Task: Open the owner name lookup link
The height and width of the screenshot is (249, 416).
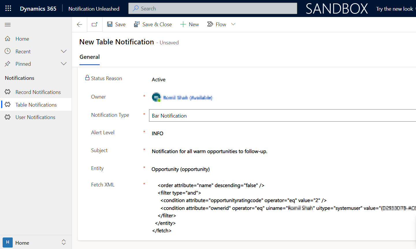Action: [x=188, y=98]
